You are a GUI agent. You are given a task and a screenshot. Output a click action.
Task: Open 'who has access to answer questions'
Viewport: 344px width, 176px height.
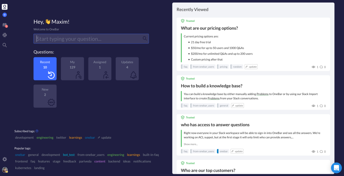click(x=215, y=125)
